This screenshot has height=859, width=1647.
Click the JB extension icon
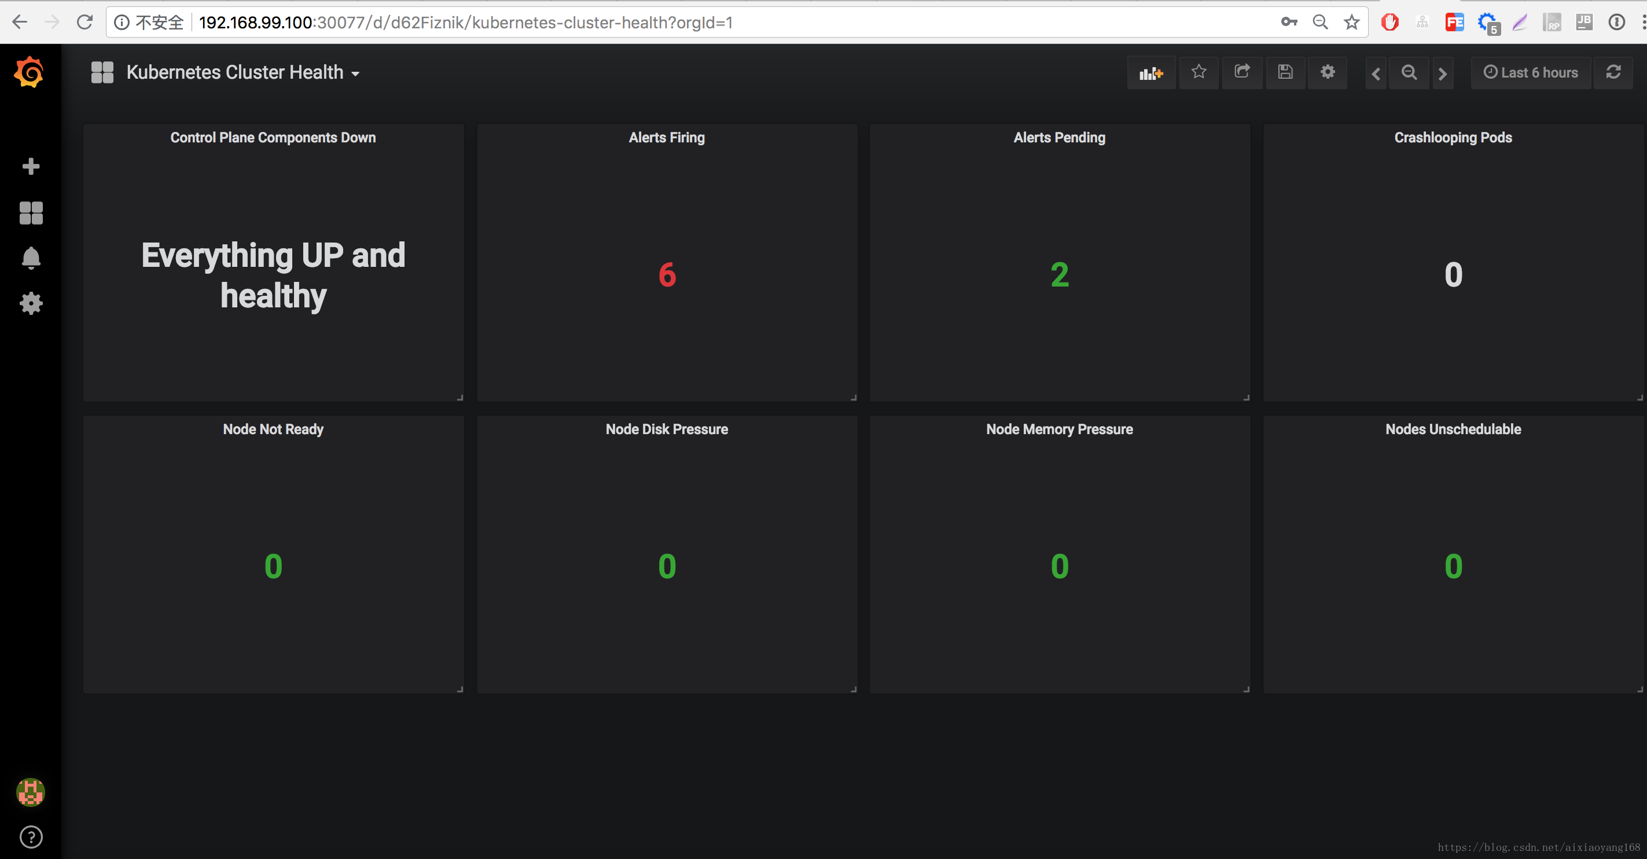[x=1584, y=23]
